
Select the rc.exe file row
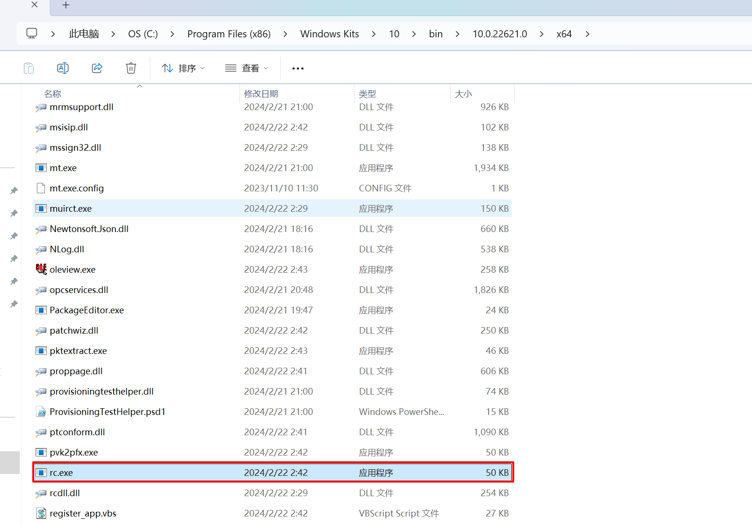click(61, 473)
